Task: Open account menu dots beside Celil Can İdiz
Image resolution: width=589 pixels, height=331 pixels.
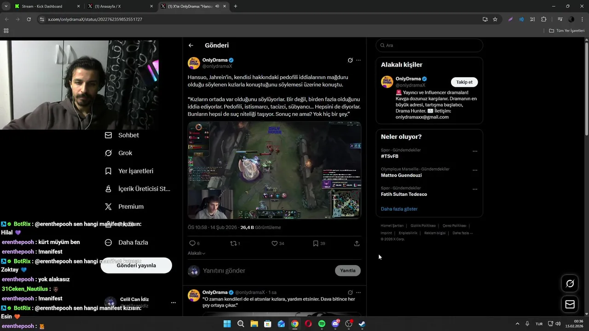Action: 173,302
